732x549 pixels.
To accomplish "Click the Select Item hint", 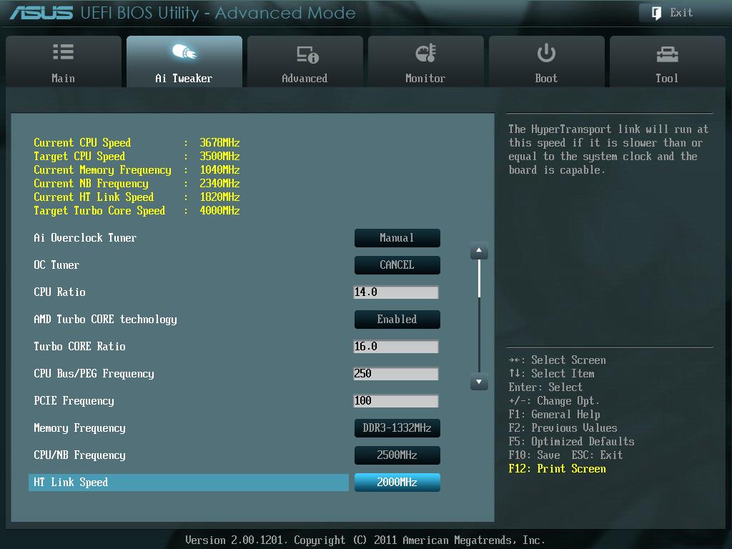I will [552, 373].
